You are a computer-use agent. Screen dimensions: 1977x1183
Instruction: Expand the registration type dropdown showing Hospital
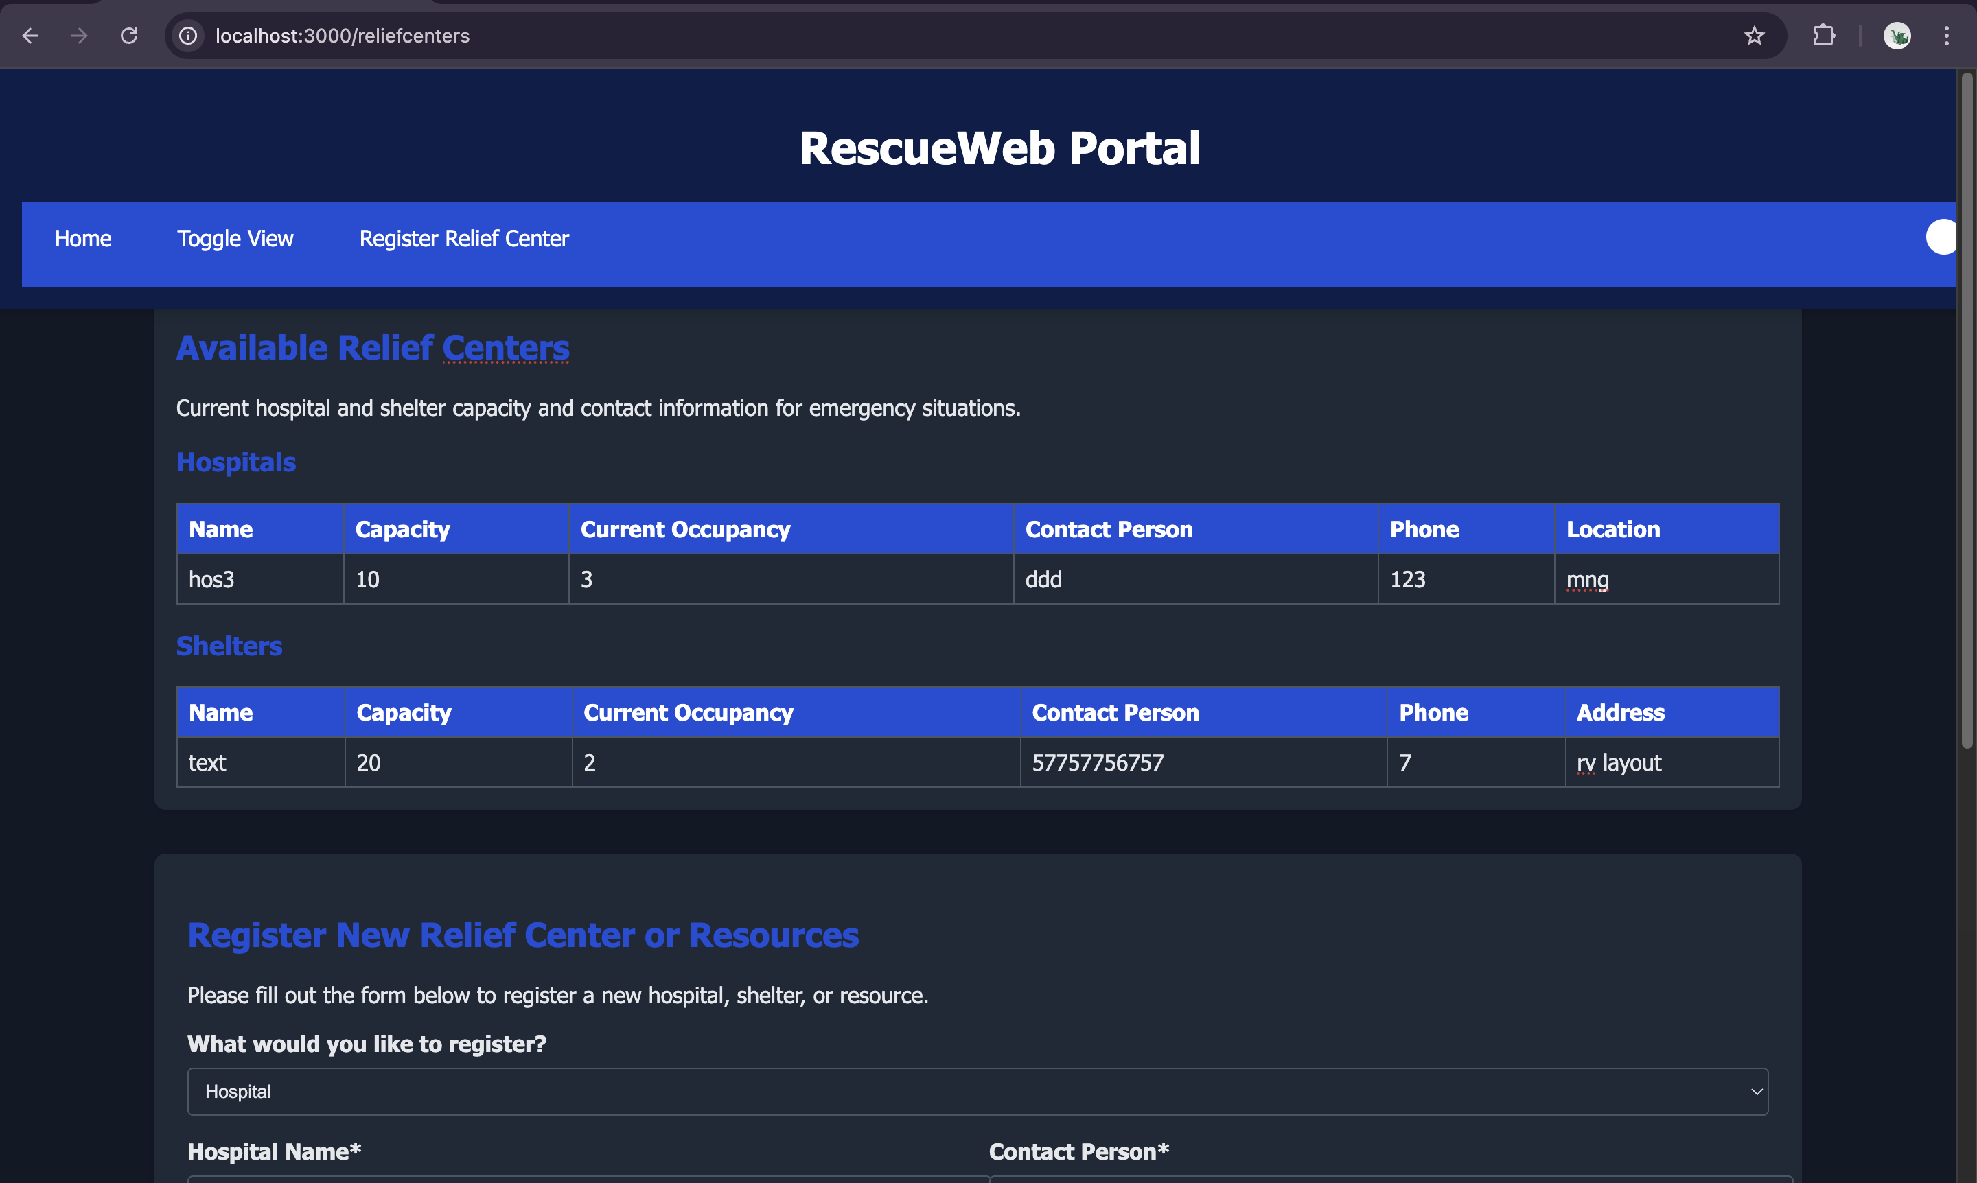pos(977,1091)
